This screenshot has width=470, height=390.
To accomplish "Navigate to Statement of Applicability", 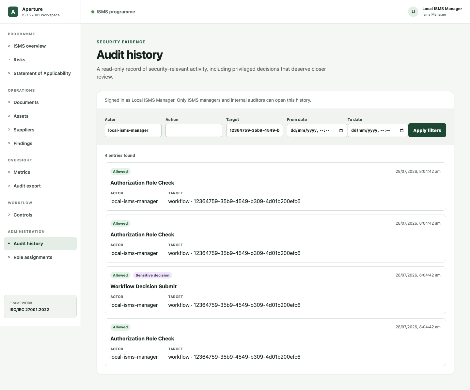I will 40,73.
